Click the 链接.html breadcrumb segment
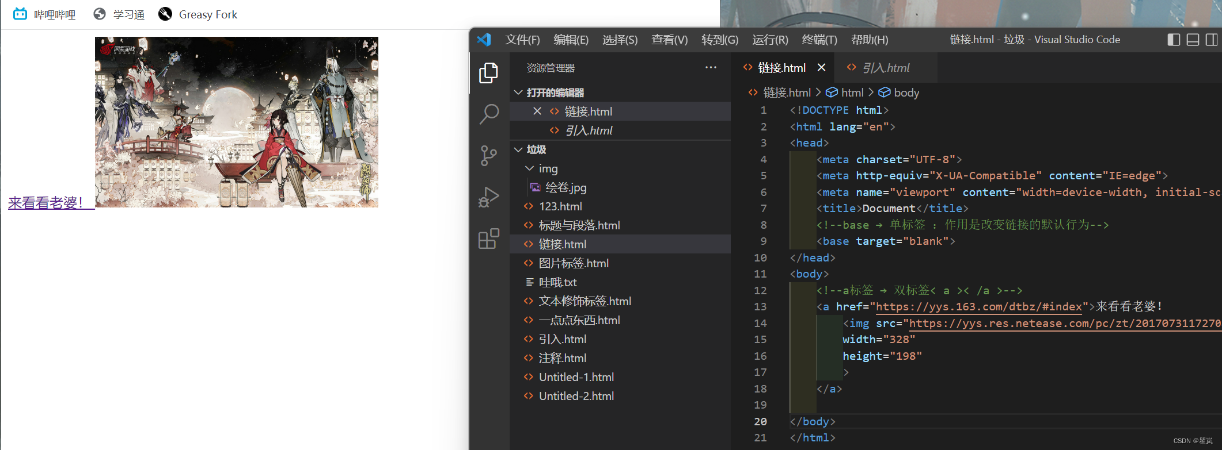The height and width of the screenshot is (450, 1222). [x=787, y=93]
